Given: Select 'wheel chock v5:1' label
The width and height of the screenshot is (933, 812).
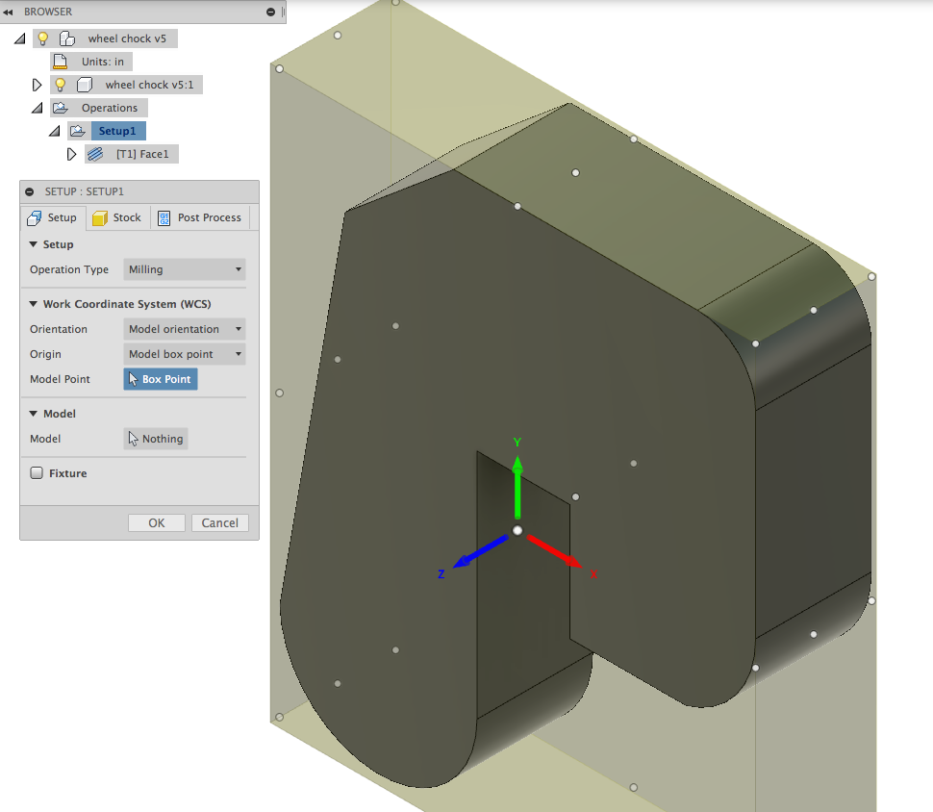Looking at the screenshot, I should coord(149,85).
